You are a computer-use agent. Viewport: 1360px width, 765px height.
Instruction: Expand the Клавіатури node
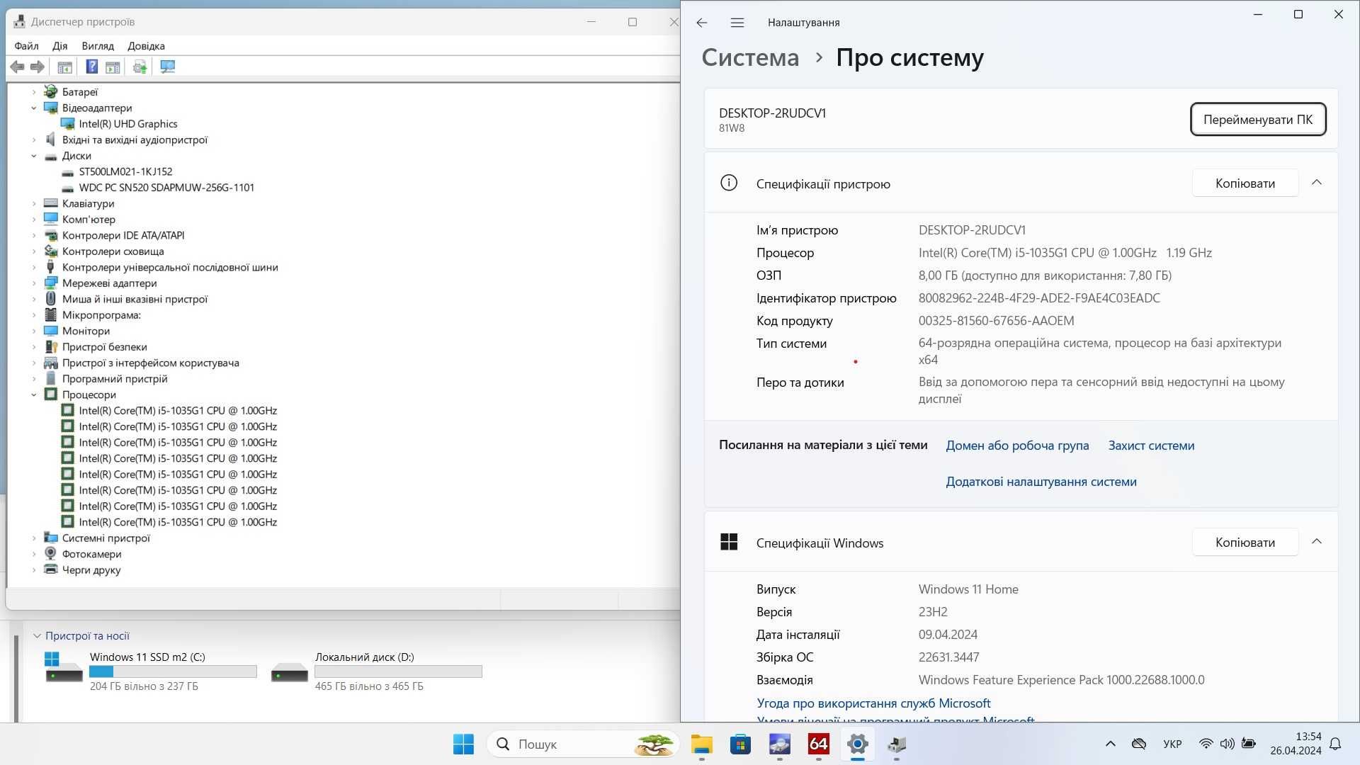click(x=33, y=203)
